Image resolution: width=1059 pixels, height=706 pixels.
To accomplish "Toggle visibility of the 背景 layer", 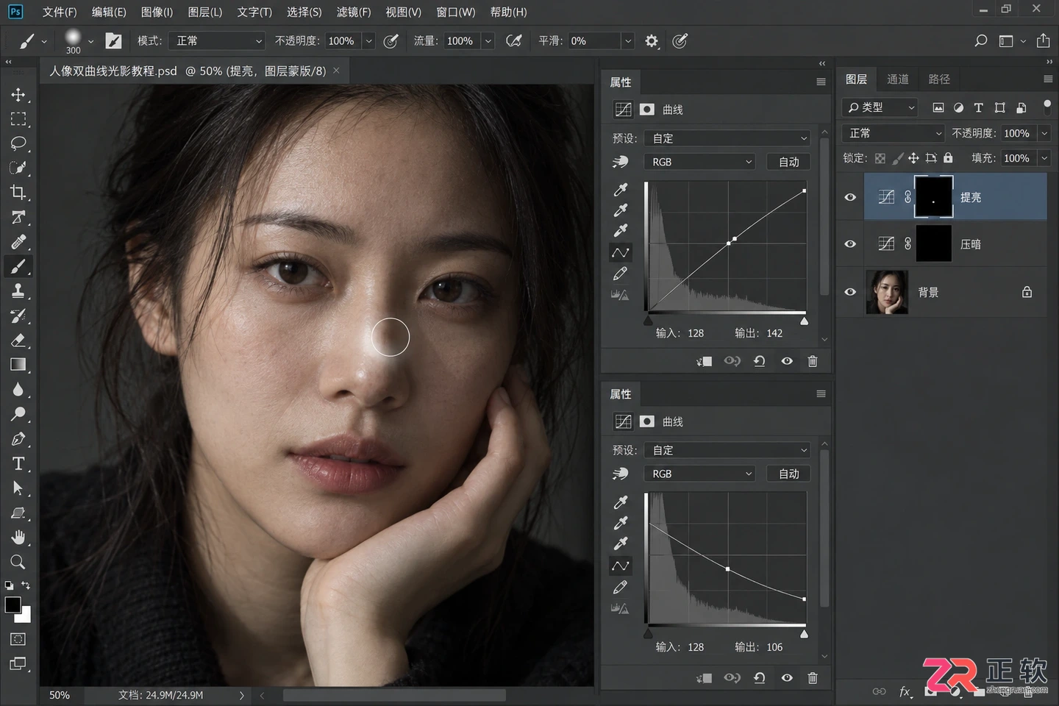I will point(850,292).
